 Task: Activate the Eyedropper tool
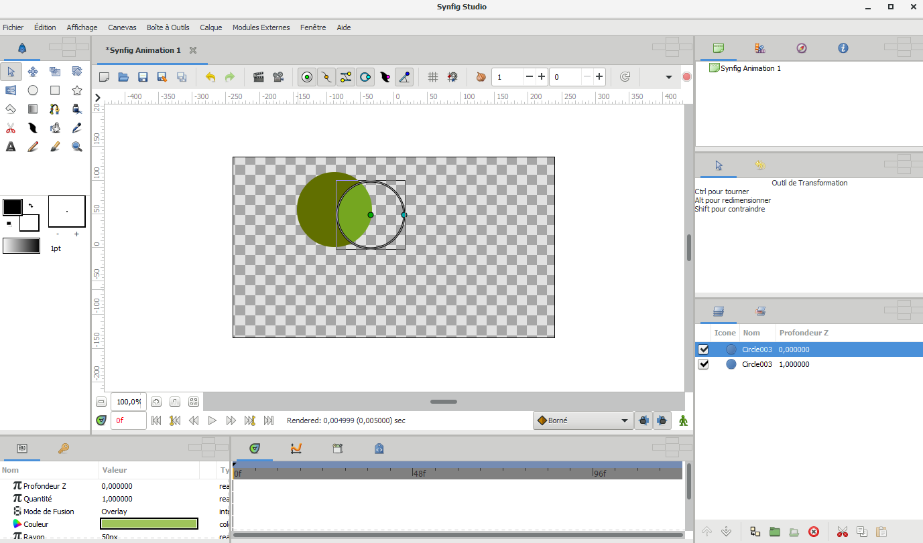click(x=76, y=127)
